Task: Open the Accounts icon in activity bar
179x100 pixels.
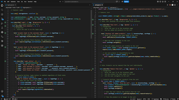Action: pos(2,91)
